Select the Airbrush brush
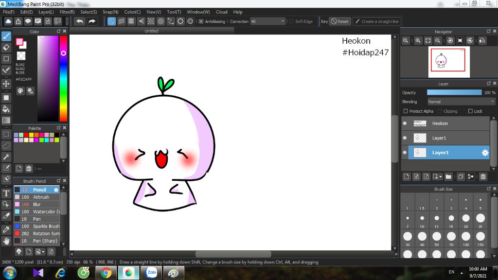The width and height of the screenshot is (498, 280). click(36, 197)
